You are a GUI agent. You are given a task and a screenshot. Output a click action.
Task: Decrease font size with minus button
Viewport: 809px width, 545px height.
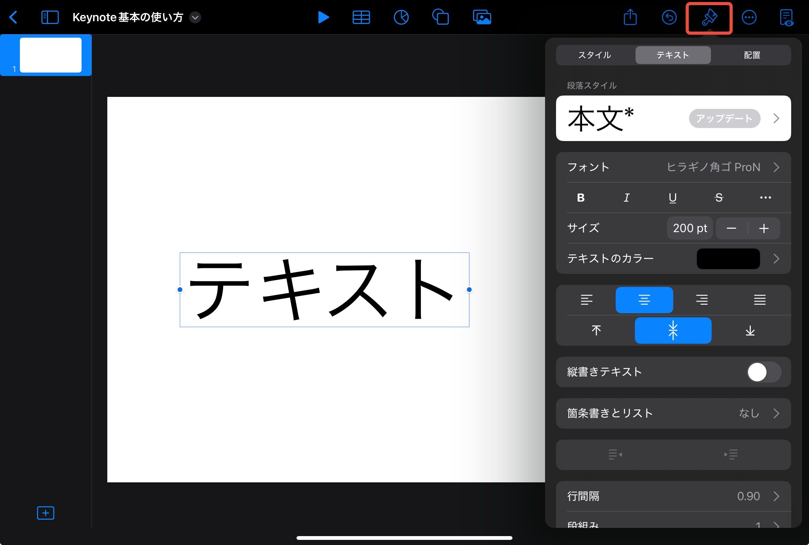(732, 228)
